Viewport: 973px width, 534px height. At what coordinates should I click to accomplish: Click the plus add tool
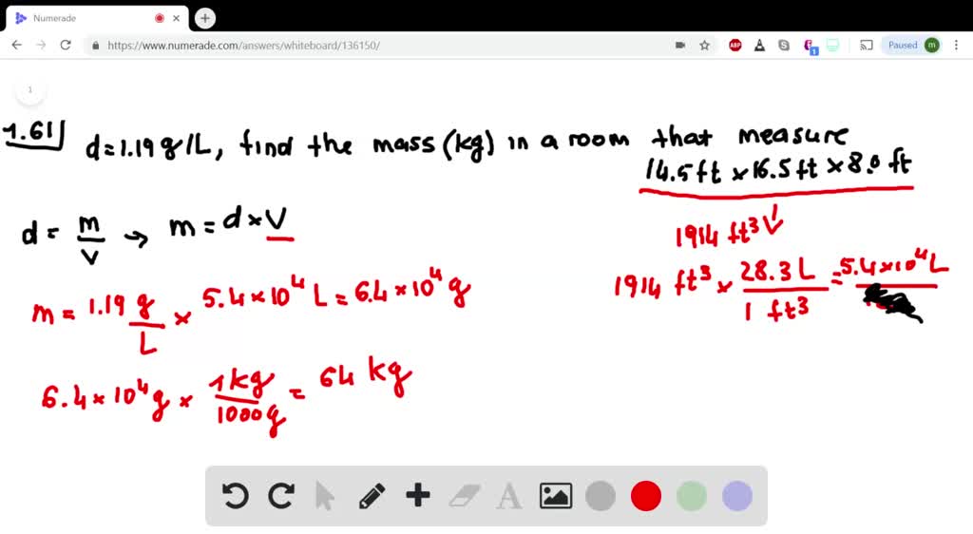click(418, 496)
